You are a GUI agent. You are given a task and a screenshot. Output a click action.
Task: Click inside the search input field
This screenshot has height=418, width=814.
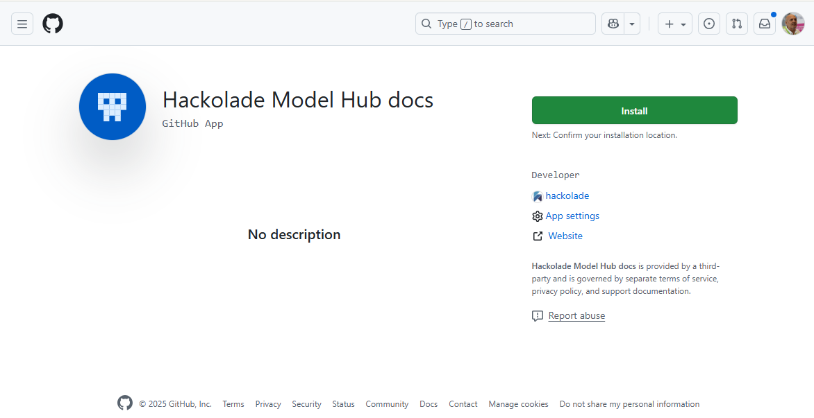[505, 23]
